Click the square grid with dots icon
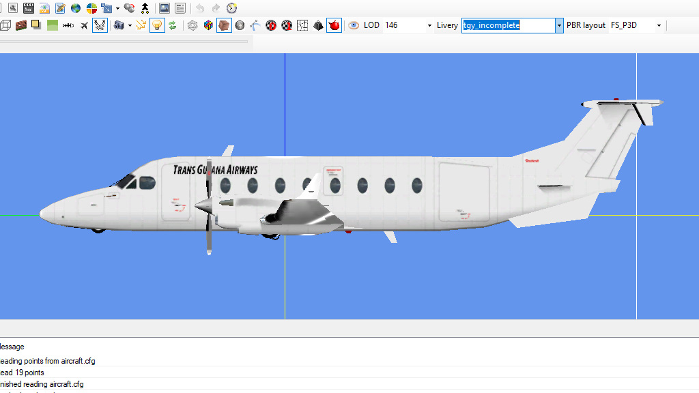The image size is (699, 393). (x=302, y=25)
